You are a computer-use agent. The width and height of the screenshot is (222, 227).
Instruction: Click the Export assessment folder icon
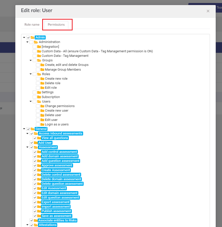coord(39,202)
